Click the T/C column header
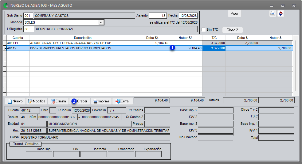302x164 pixels. click(x=214, y=38)
